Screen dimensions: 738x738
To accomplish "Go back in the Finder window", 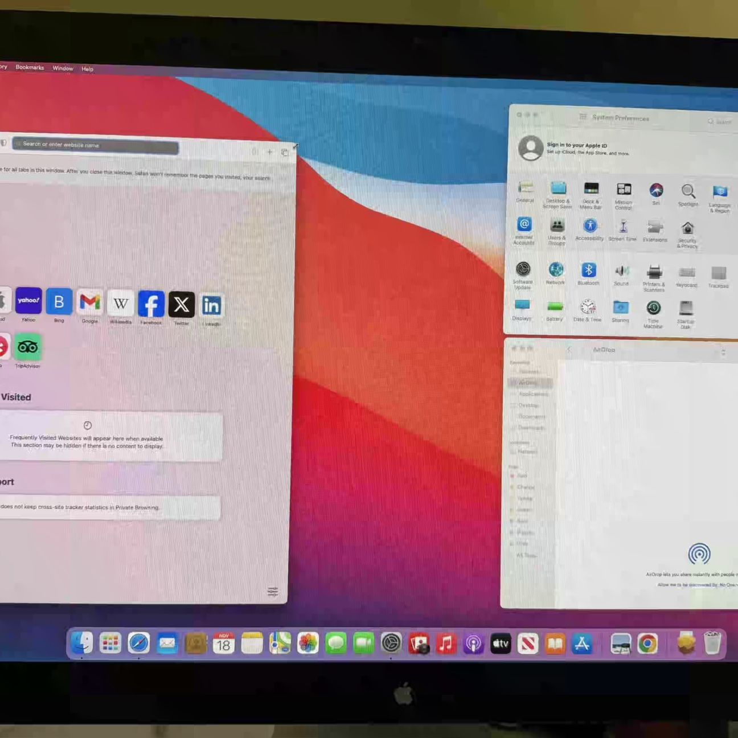I will pos(568,350).
